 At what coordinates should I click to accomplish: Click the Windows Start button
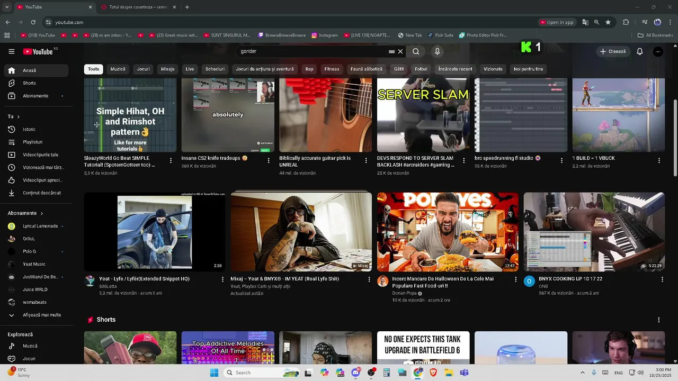coord(214,373)
